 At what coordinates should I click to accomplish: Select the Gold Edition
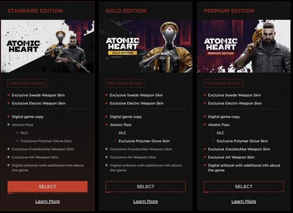[146, 187]
